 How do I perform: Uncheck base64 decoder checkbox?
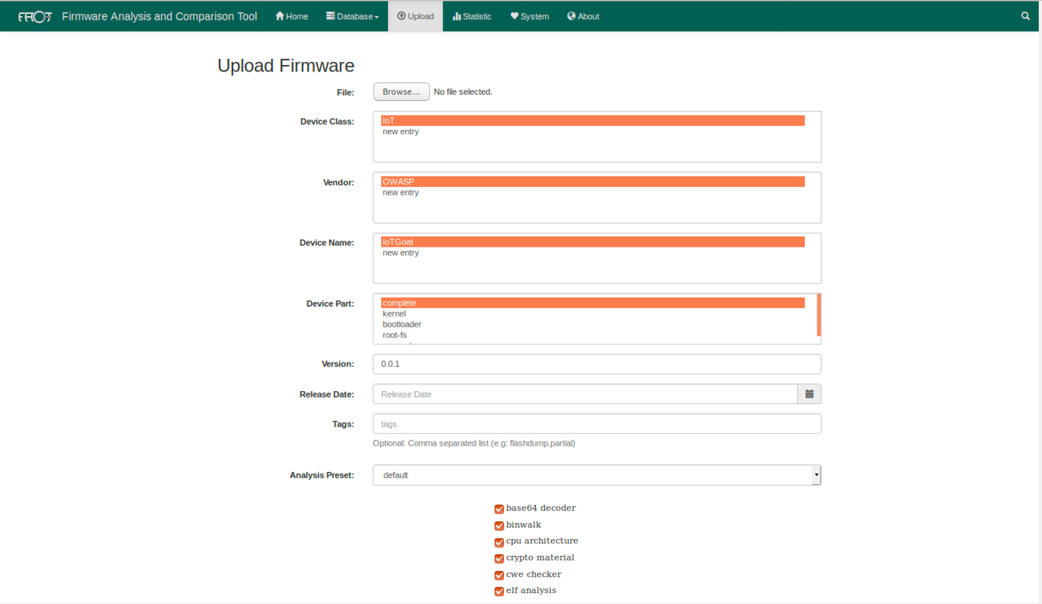499,509
